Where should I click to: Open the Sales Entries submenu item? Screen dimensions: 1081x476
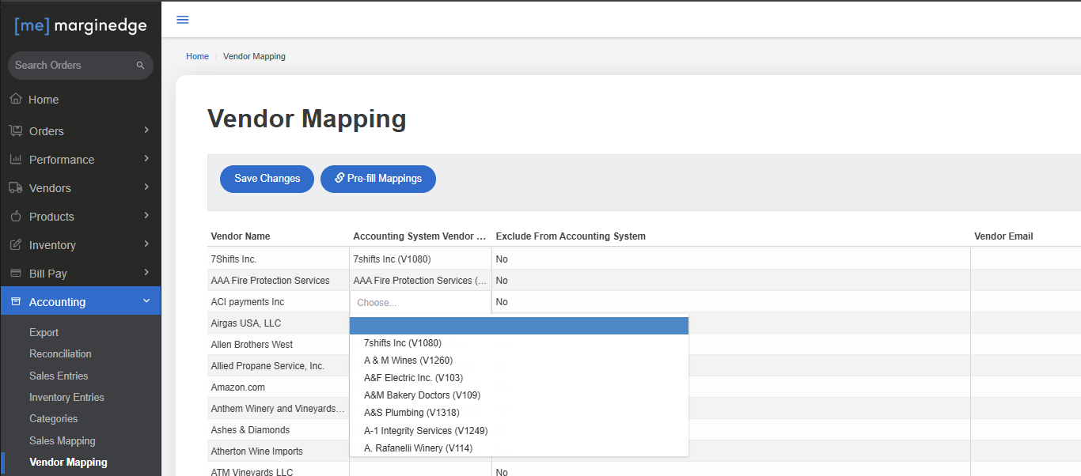[59, 376]
